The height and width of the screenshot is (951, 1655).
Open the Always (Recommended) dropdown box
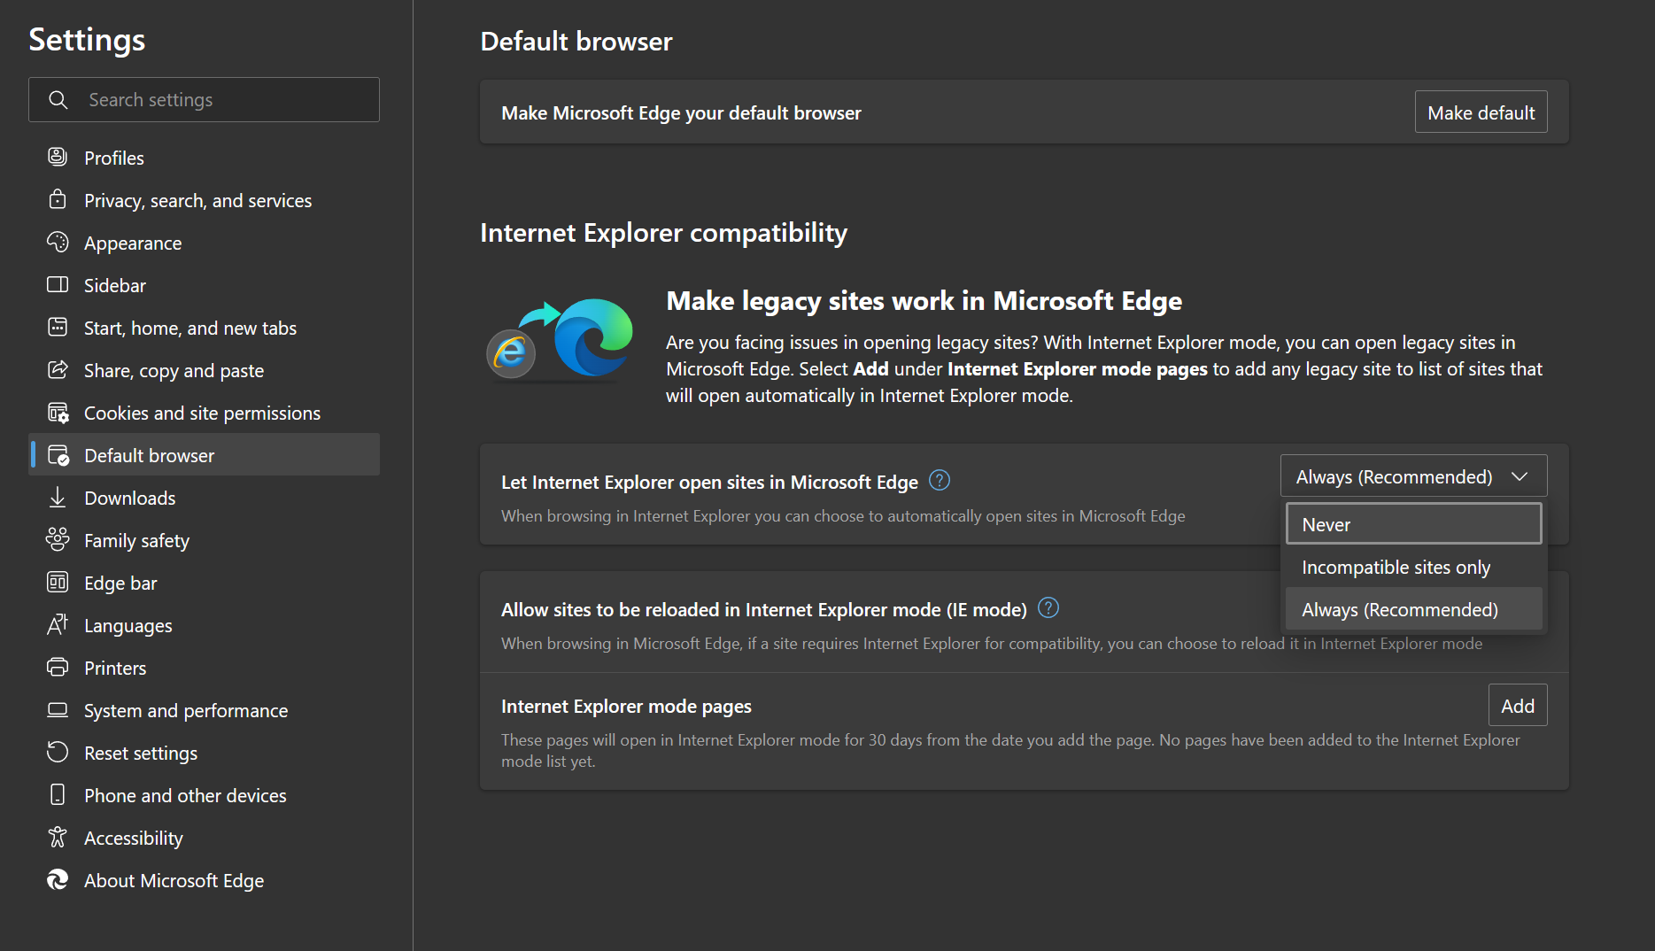pyautogui.click(x=1413, y=476)
